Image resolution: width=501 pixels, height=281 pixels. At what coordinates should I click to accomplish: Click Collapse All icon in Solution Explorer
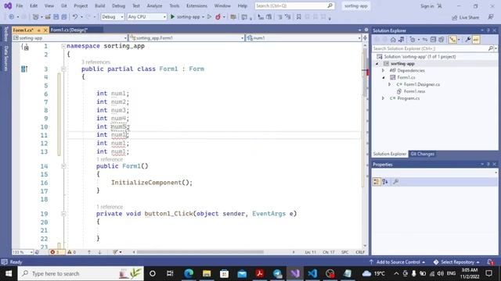pyautogui.click(x=433, y=40)
